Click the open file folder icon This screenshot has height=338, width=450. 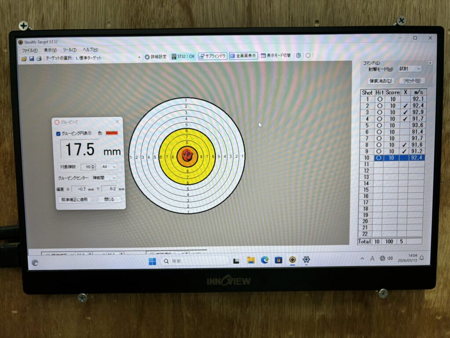click(24, 58)
